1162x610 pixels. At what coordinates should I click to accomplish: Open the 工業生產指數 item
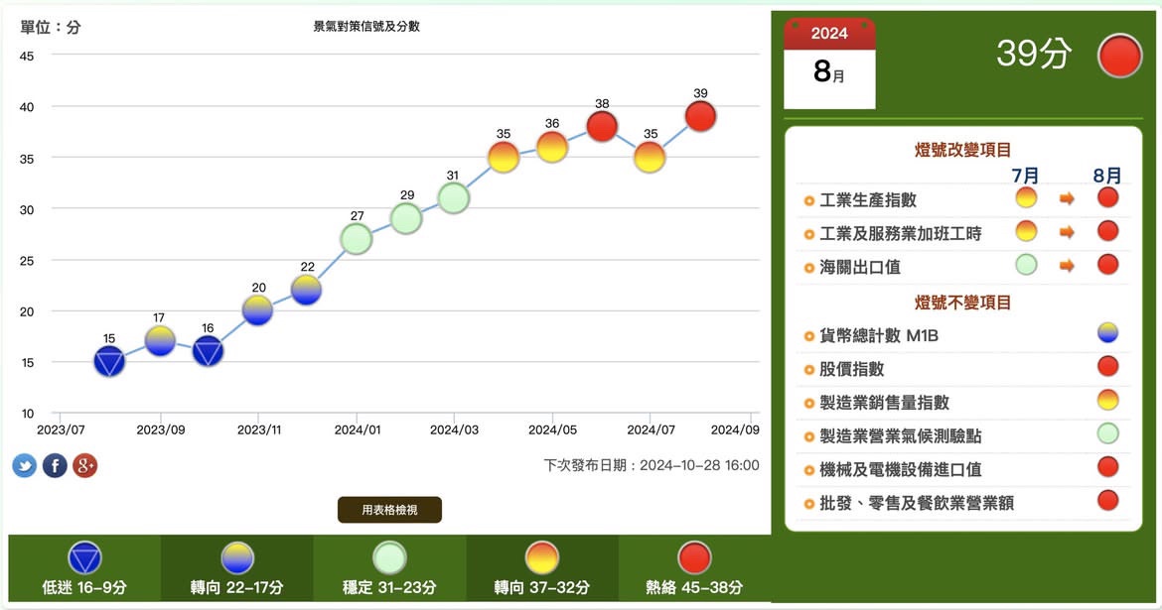867,200
